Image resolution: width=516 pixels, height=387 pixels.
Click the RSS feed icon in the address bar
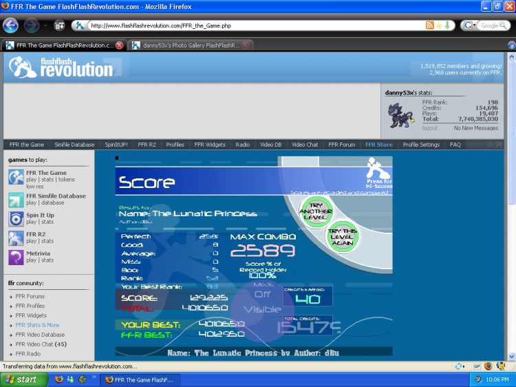point(429,25)
